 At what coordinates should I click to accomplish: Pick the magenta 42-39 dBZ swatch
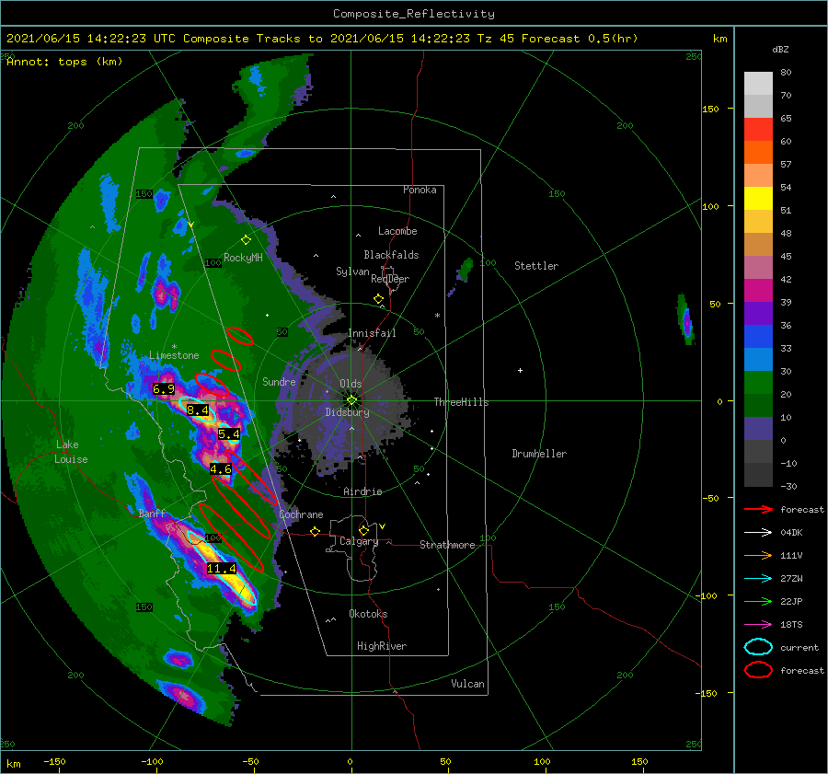click(758, 291)
